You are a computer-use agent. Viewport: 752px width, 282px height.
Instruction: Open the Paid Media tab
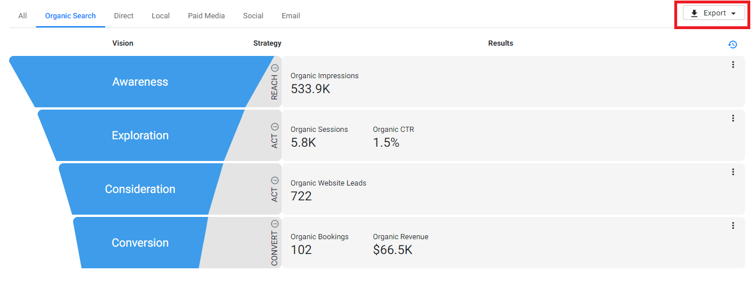(x=206, y=15)
